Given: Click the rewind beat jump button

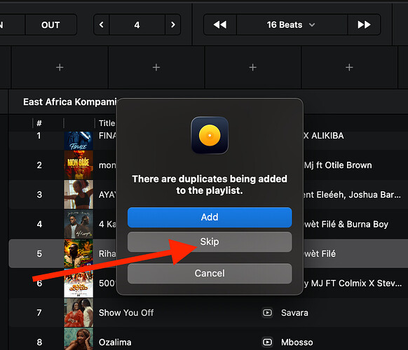Looking at the screenshot, I should pyautogui.click(x=220, y=24).
